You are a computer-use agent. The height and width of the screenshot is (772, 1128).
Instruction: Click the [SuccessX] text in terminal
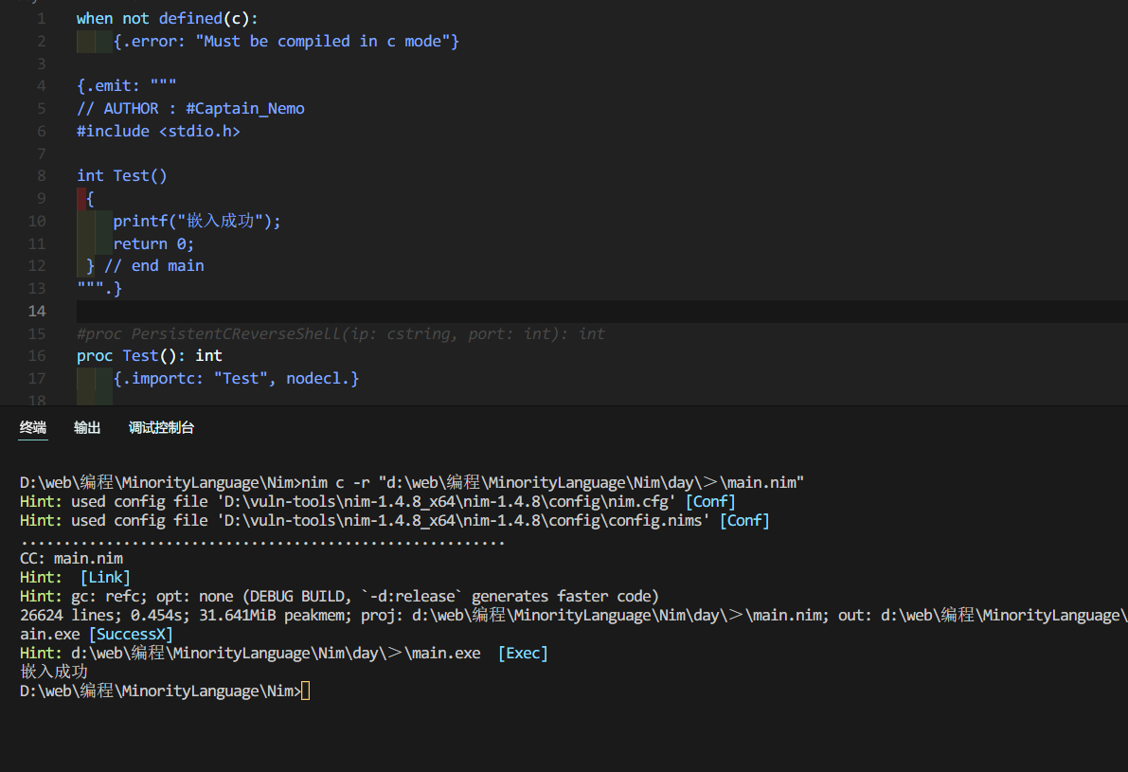(131, 634)
